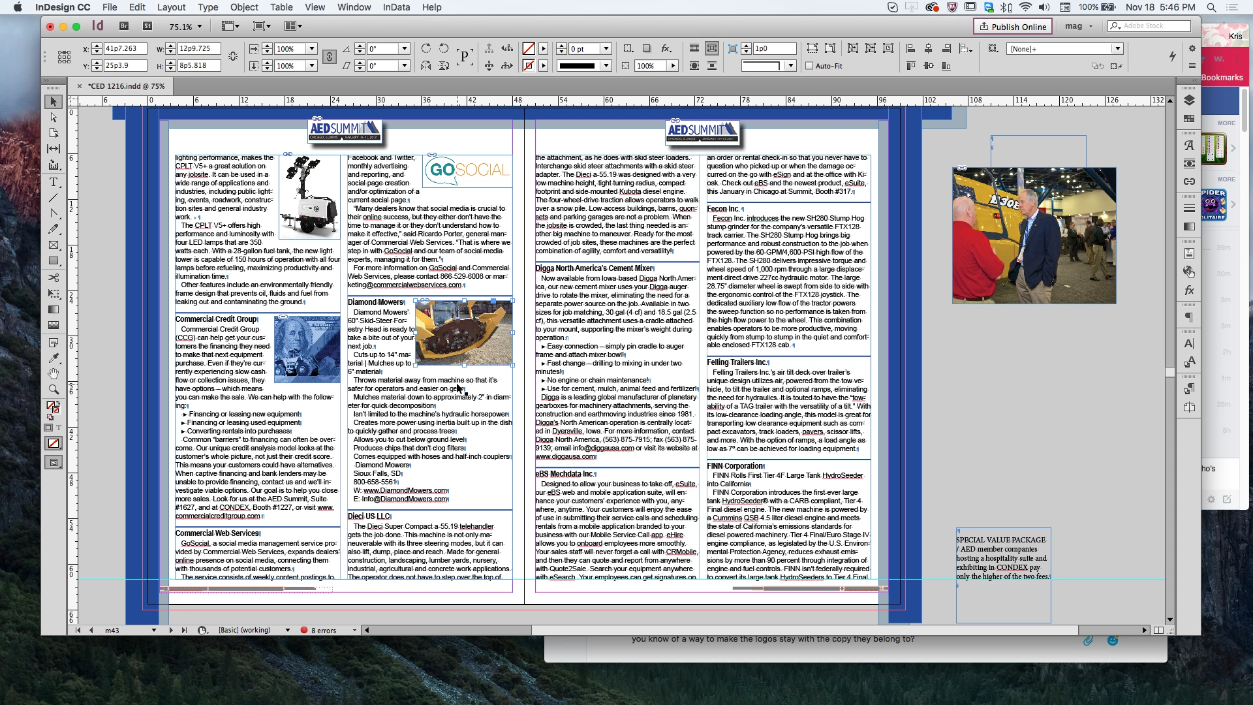Choose the Scissors tool
This screenshot has width=1253, height=705.
(54, 277)
